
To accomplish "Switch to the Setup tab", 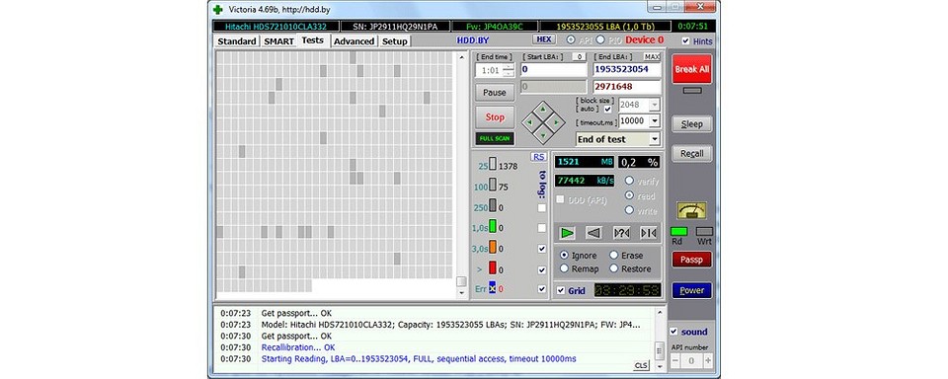I will (x=395, y=41).
